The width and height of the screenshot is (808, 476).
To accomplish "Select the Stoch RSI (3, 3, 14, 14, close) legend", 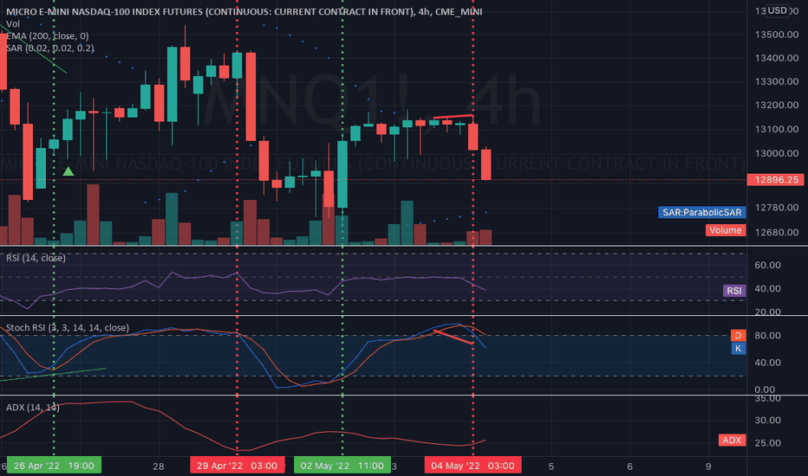I will [x=68, y=328].
